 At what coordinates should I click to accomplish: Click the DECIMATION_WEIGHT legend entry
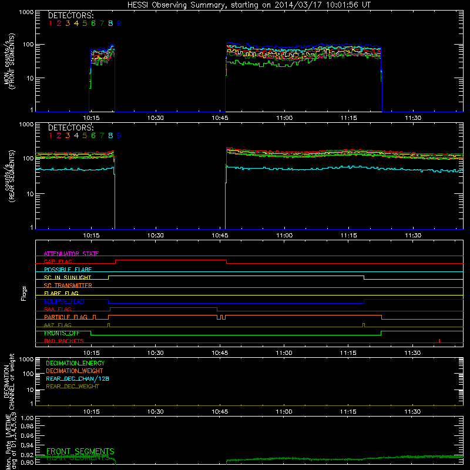click(x=75, y=371)
